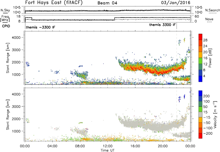Click the 'themis 3300 IF' text
Screen dimensions: 220x152
pos(162,25)
